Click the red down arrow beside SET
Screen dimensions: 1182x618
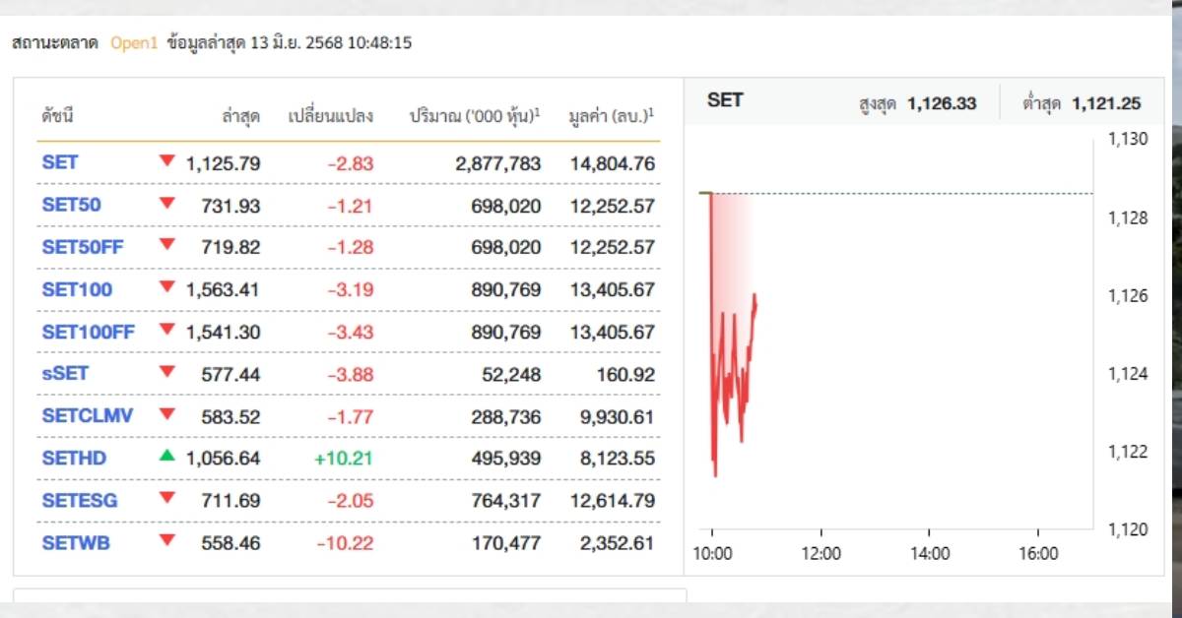point(166,160)
